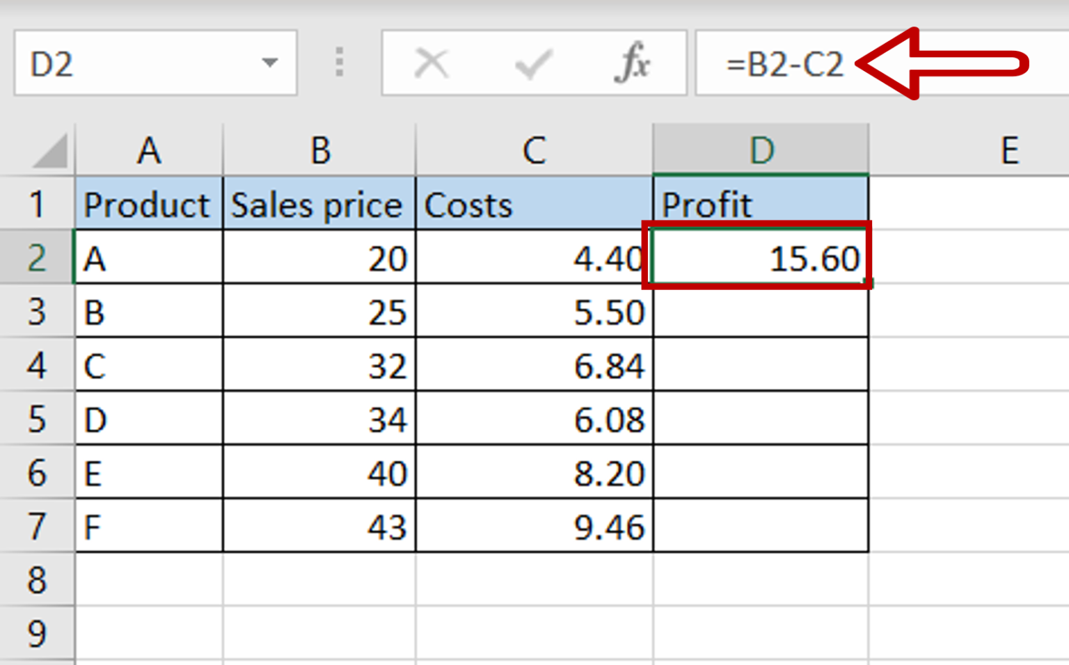
Task: Select costs cell with 6.08
Action: coord(534,418)
